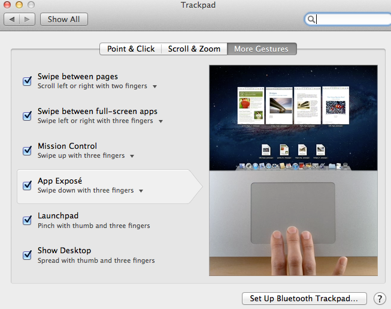Click Pinch with thumb and three fingers text
The height and width of the screenshot is (309, 391).
click(x=94, y=226)
